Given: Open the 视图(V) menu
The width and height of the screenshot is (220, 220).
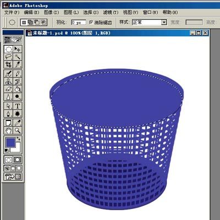Looking at the screenshot, I should tap(130, 13).
